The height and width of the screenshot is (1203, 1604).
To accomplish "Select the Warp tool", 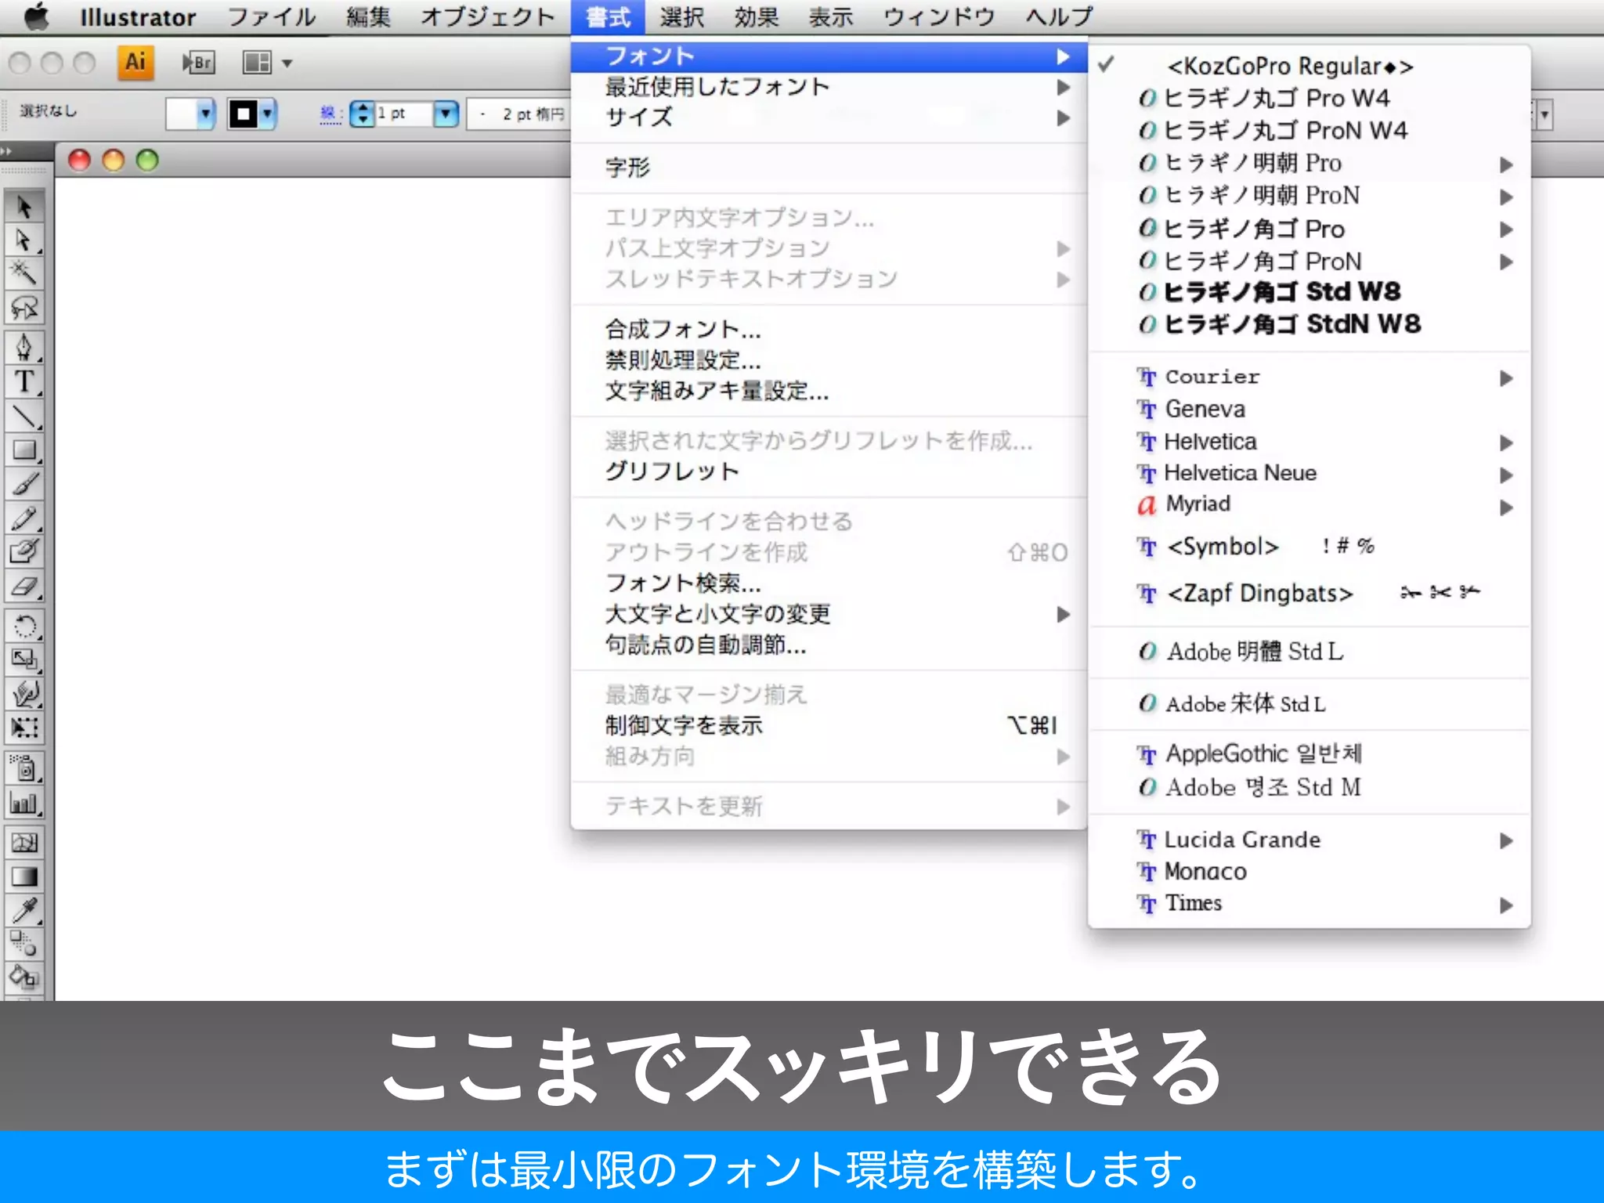I will (x=24, y=693).
